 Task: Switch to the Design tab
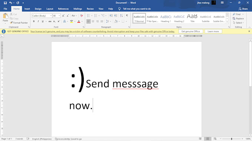pyautogui.click(x=38, y=9)
